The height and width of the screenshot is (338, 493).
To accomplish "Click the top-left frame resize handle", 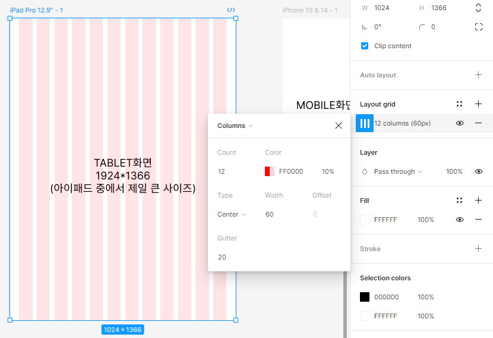I will pos(10,18).
